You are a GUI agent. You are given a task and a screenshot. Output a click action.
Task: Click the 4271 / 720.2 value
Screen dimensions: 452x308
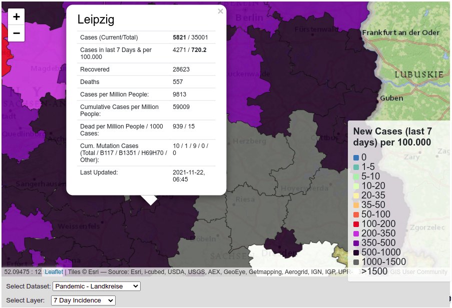click(x=189, y=50)
